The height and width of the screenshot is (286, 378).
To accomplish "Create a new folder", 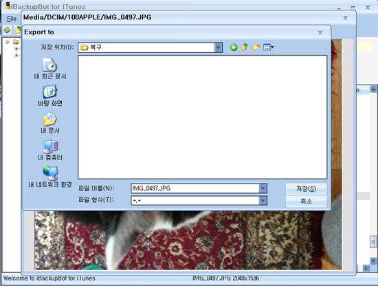I will pos(256,47).
